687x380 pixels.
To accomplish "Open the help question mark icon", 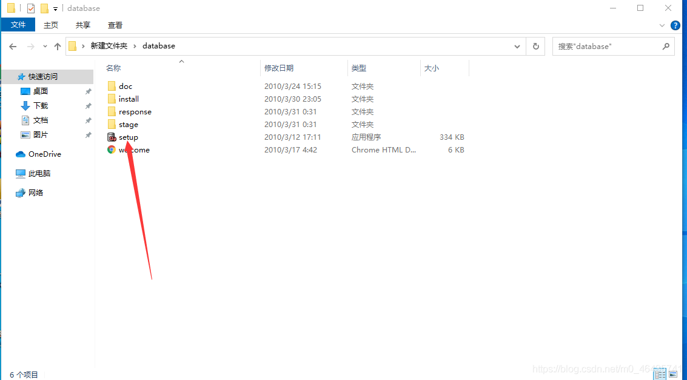I will pyautogui.click(x=675, y=25).
